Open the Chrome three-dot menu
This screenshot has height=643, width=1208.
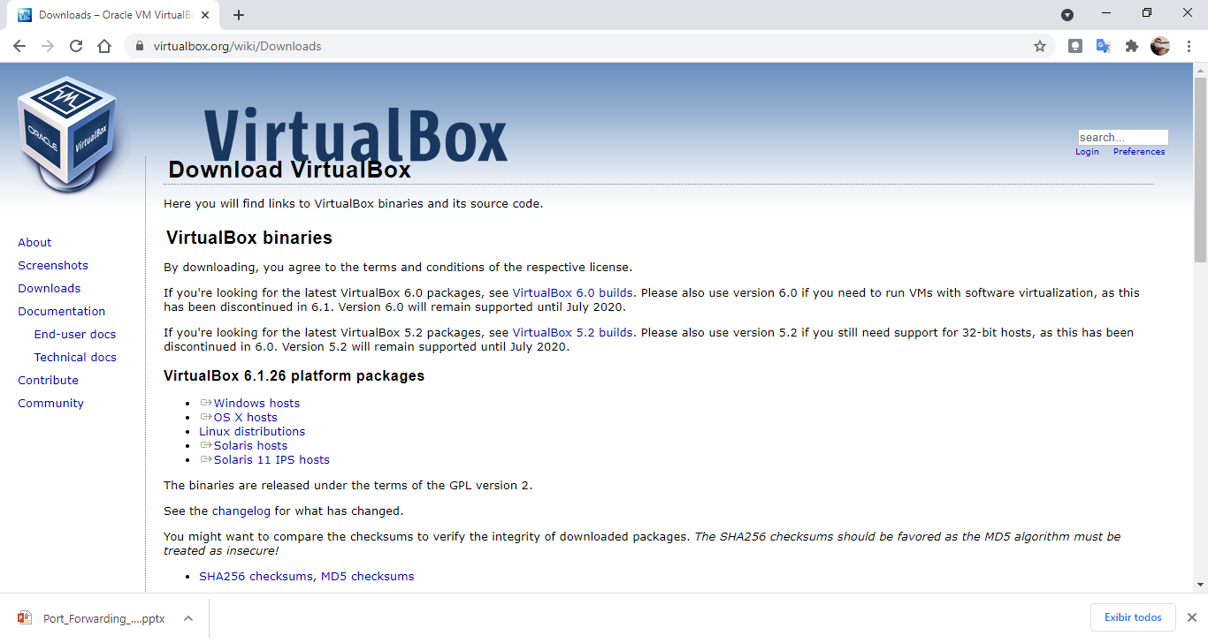(x=1189, y=46)
